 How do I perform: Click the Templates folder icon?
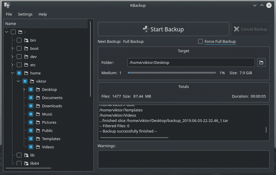tap(38, 139)
